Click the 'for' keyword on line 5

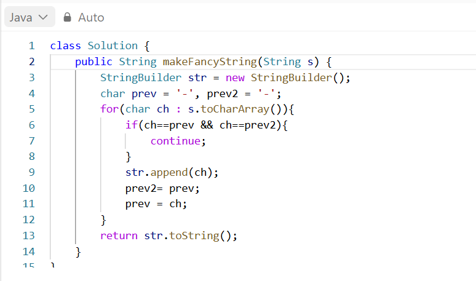[109, 109]
